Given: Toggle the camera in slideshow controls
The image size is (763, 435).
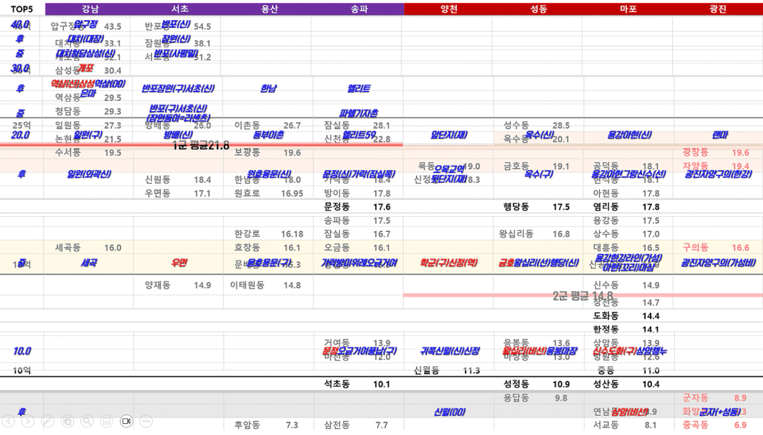Looking at the screenshot, I should coord(126,421).
